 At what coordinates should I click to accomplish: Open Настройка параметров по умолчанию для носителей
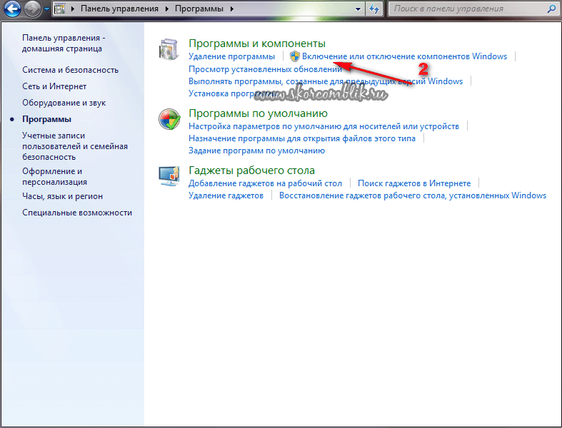coord(323,126)
